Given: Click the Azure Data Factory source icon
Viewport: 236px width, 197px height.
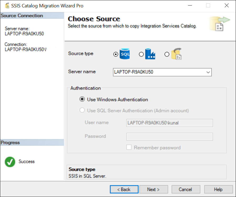Looking at the screenshot, I should [x=150, y=54].
